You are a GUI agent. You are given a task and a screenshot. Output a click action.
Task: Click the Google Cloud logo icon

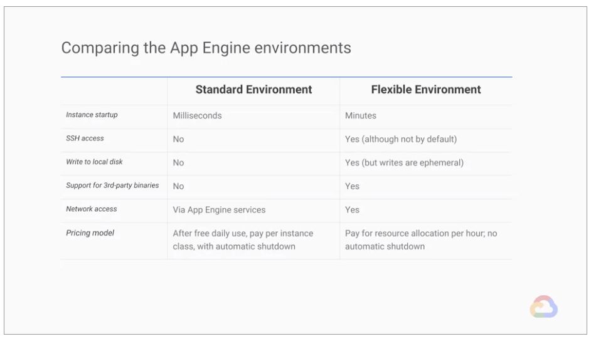[543, 306]
